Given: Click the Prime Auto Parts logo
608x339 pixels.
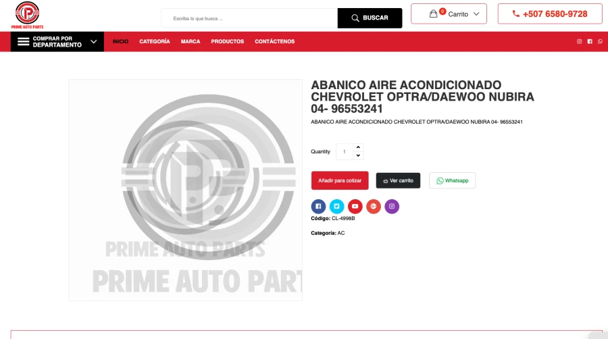Looking at the screenshot, I should pos(27,15).
